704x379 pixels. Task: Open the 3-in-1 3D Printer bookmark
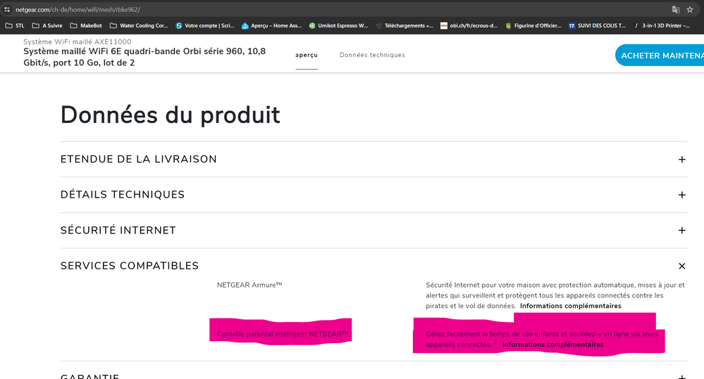tap(662, 25)
